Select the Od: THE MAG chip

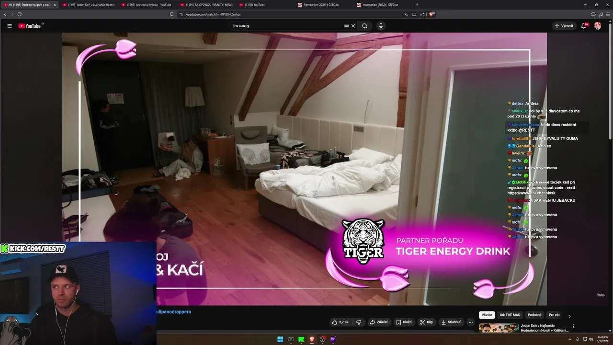pyautogui.click(x=510, y=315)
